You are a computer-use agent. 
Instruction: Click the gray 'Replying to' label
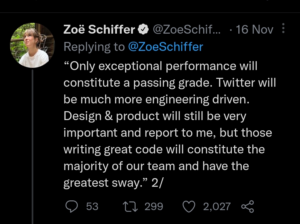point(94,47)
